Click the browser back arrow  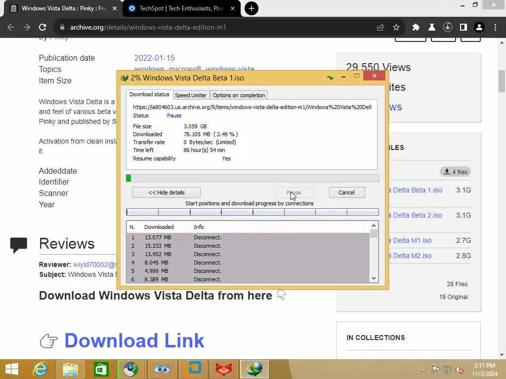click(x=11, y=28)
